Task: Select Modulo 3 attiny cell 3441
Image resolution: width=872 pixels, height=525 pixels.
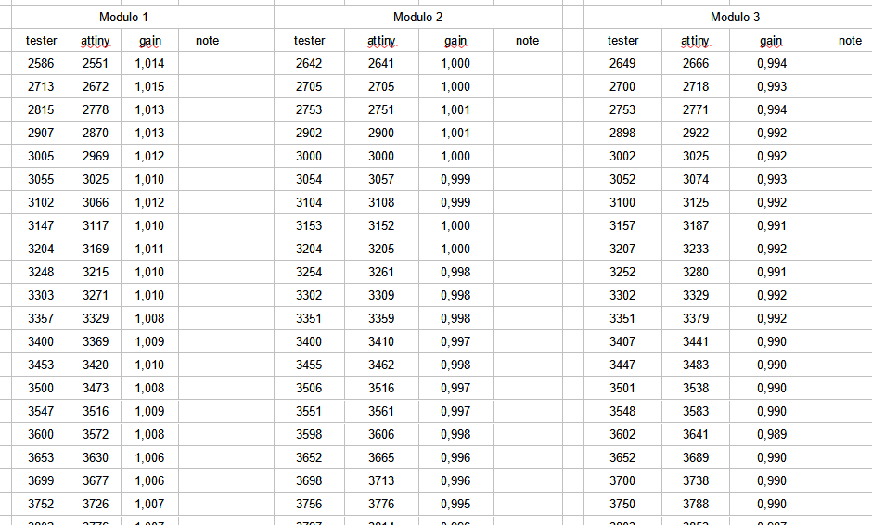Action: pyautogui.click(x=696, y=341)
